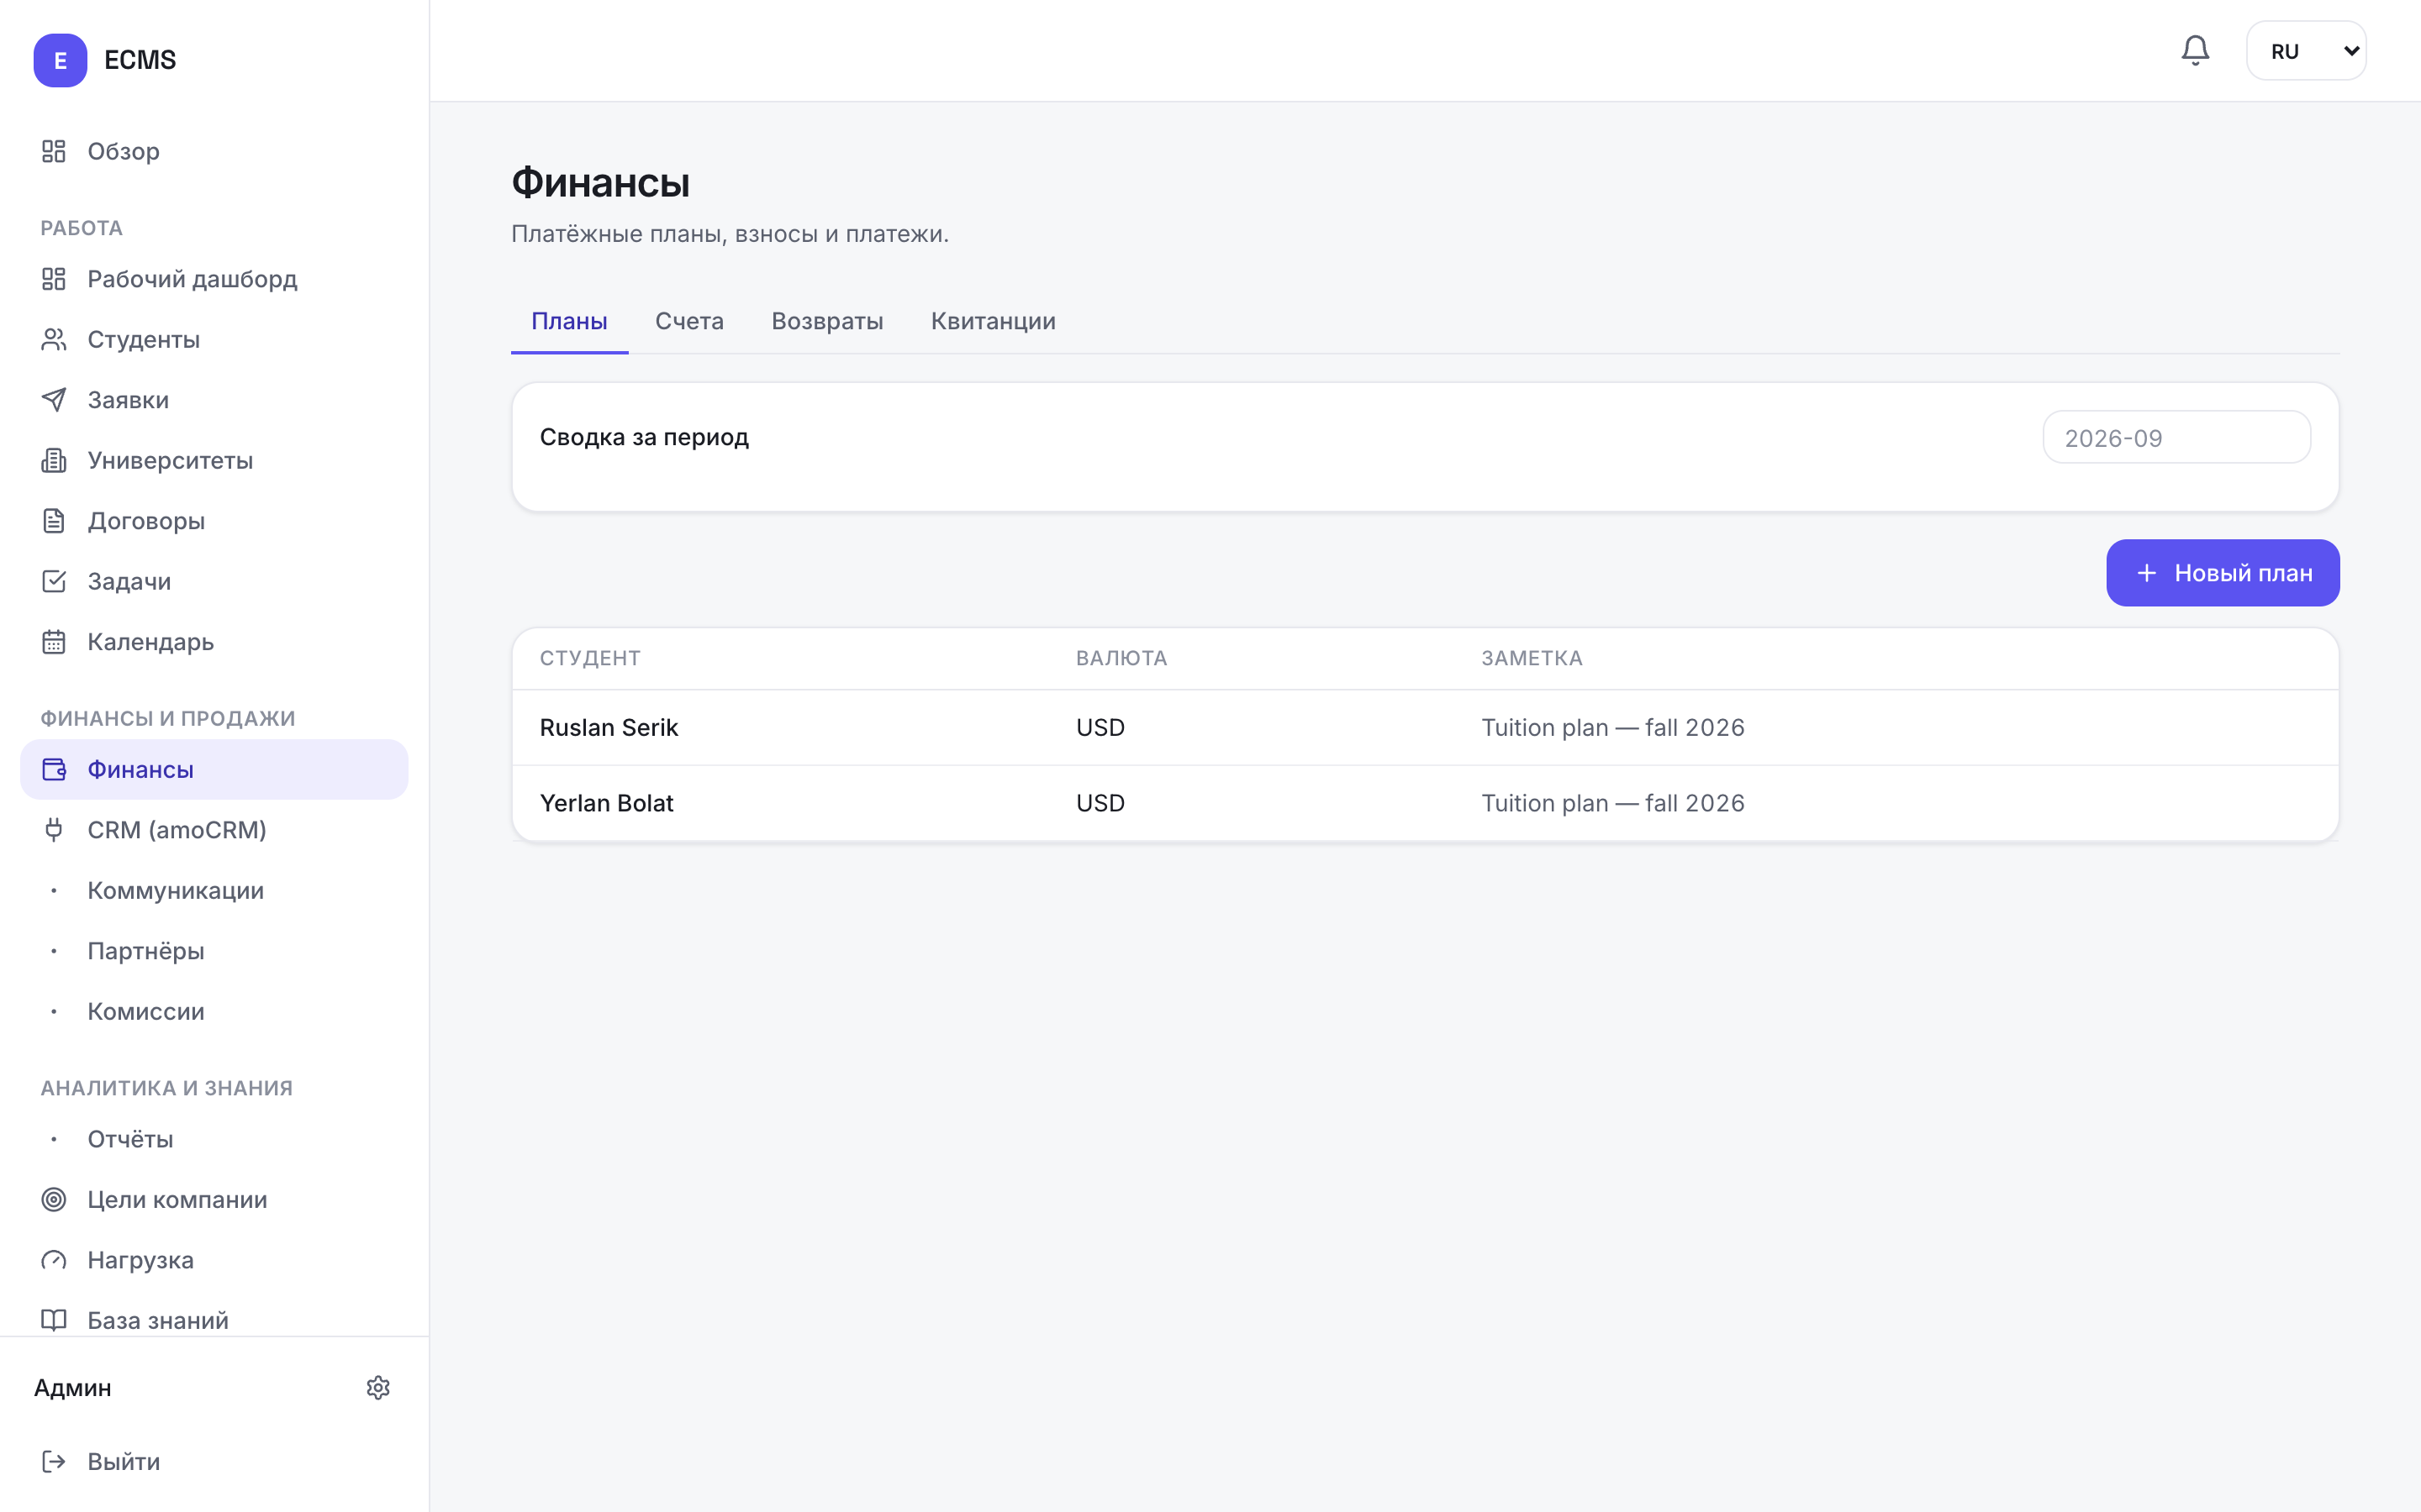The image size is (2421, 1512).
Task: Click the Цели компании target icon
Action: coord(54,1200)
